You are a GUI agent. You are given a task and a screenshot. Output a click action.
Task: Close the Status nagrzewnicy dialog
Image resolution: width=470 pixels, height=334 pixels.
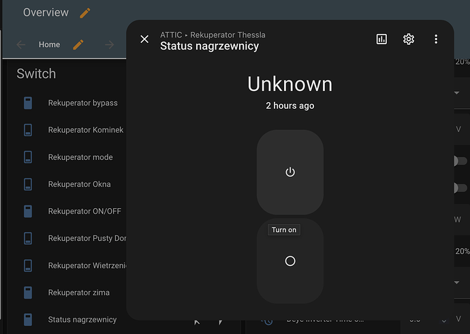144,39
